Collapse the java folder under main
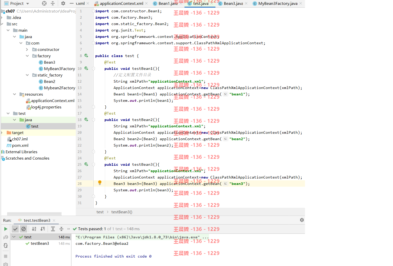The width and height of the screenshot is (393, 266). 15,37
